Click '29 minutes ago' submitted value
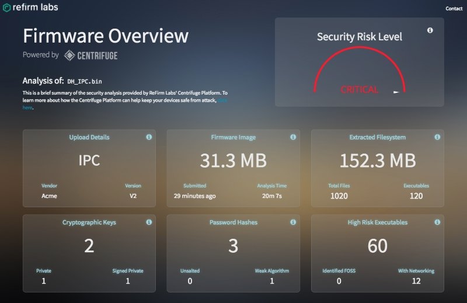 tap(194, 196)
